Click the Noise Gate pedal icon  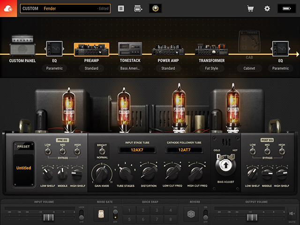100,214
